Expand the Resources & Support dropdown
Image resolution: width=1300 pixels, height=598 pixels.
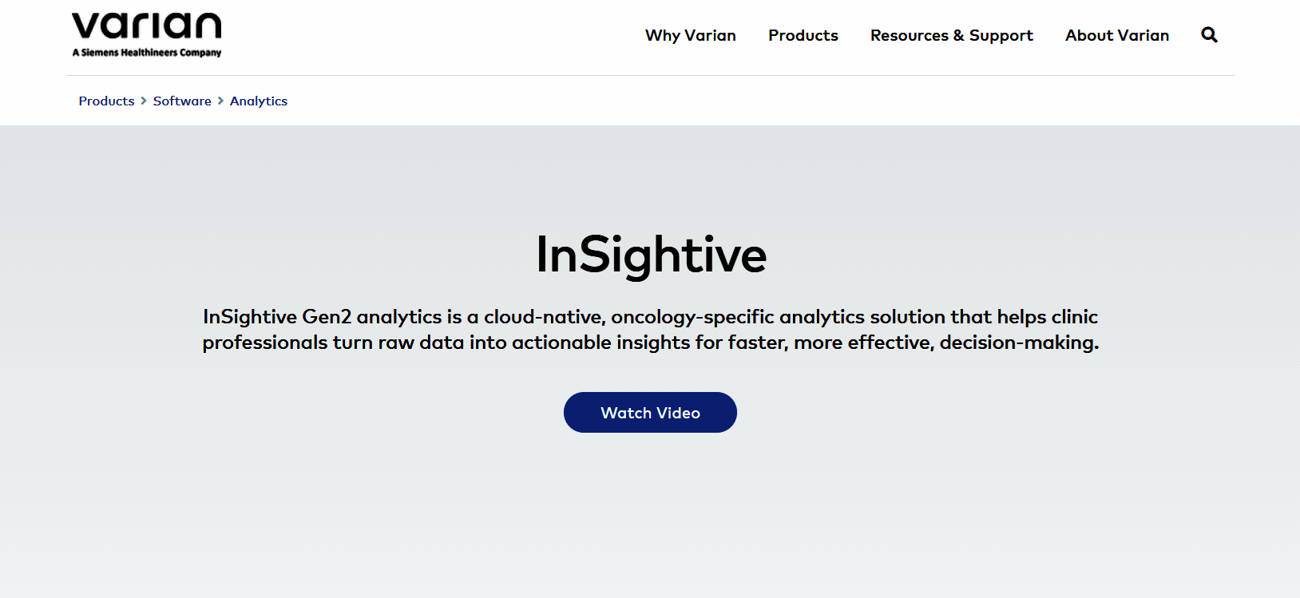point(951,35)
